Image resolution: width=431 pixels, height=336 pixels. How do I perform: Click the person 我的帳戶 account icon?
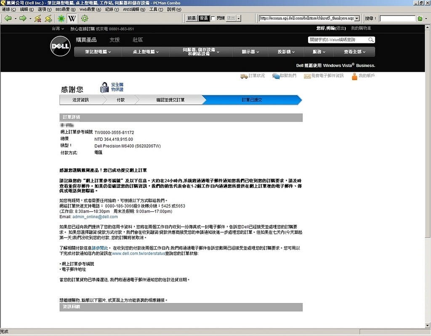(x=354, y=77)
